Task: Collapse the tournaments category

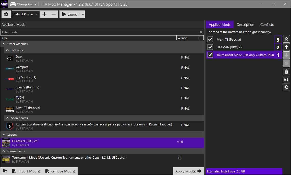Action: 4,151
